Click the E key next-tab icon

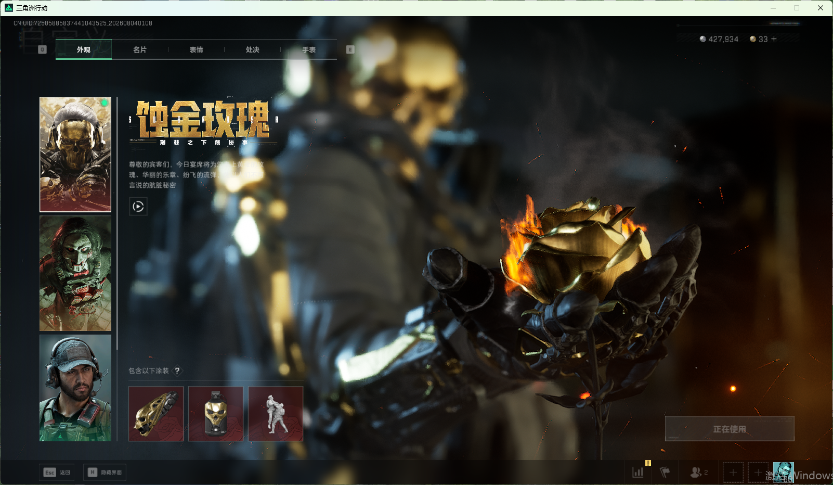point(350,49)
